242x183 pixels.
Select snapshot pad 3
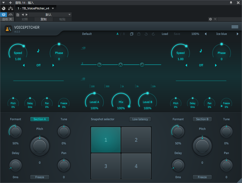pos(106,166)
